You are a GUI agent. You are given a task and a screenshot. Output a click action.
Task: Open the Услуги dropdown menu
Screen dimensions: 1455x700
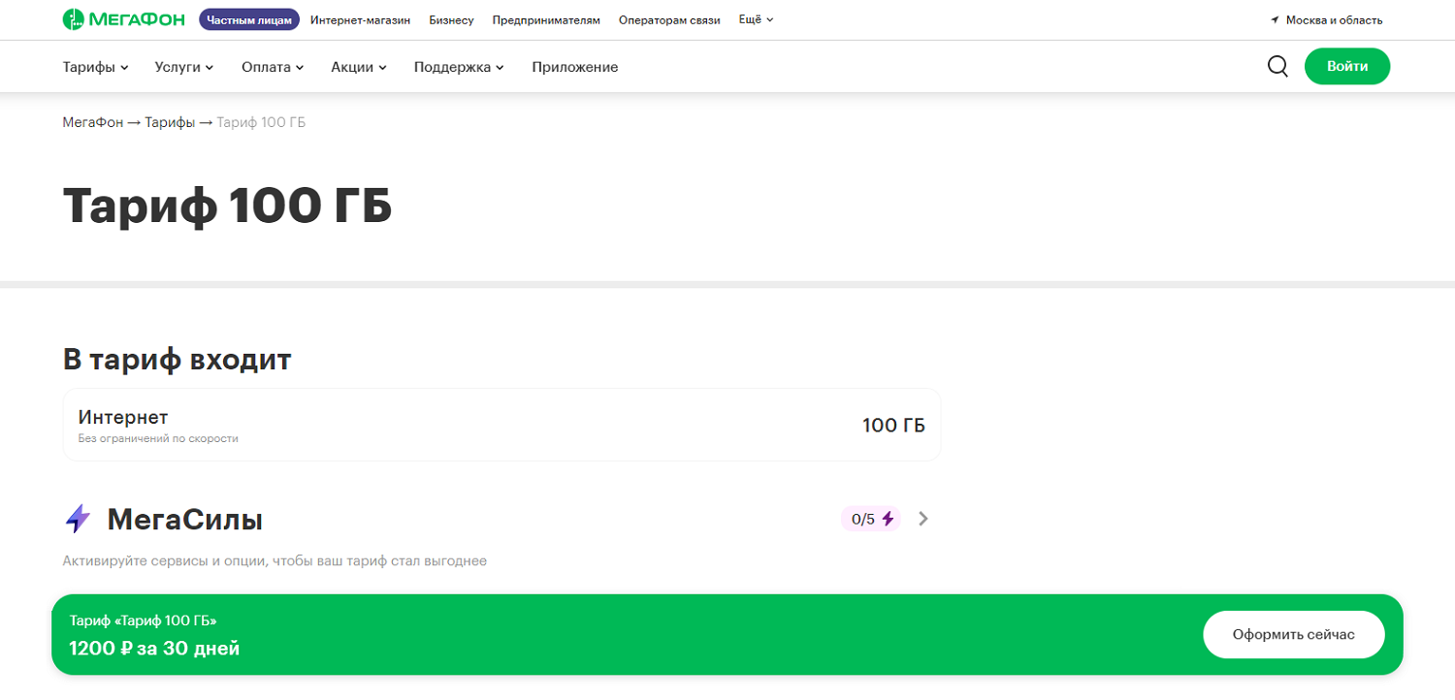tap(184, 67)
